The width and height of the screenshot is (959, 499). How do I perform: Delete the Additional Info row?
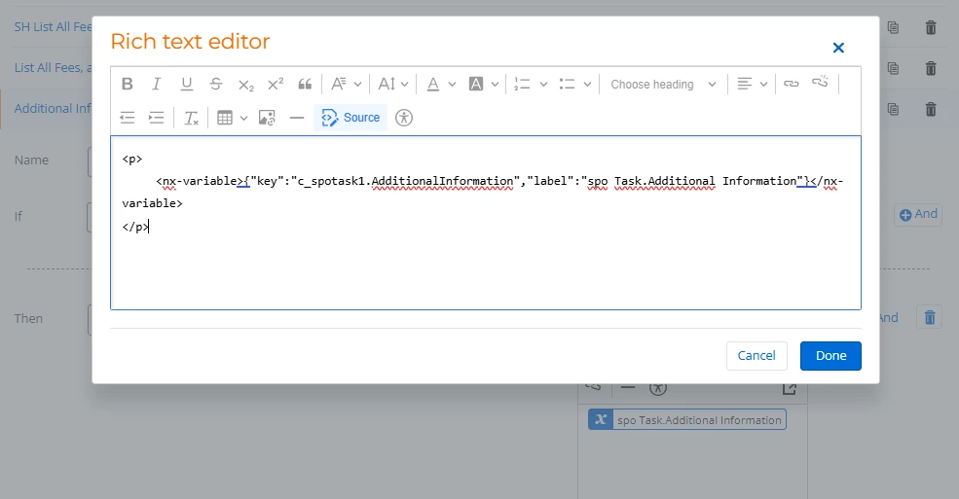coord(931,109)
